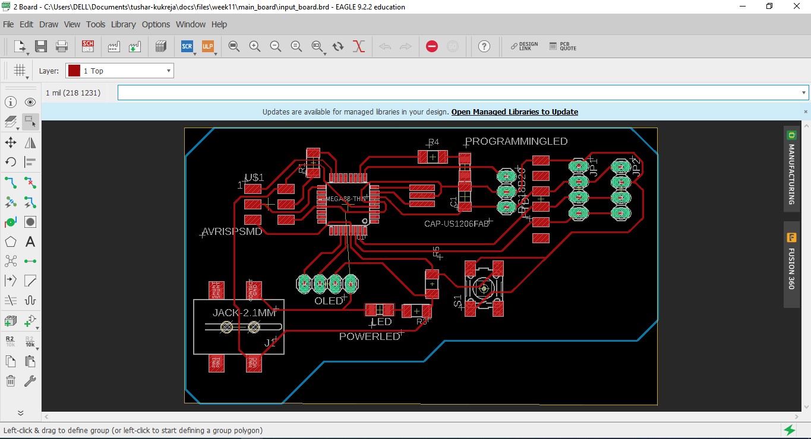Select the Meander wave tool

point(30,301)
